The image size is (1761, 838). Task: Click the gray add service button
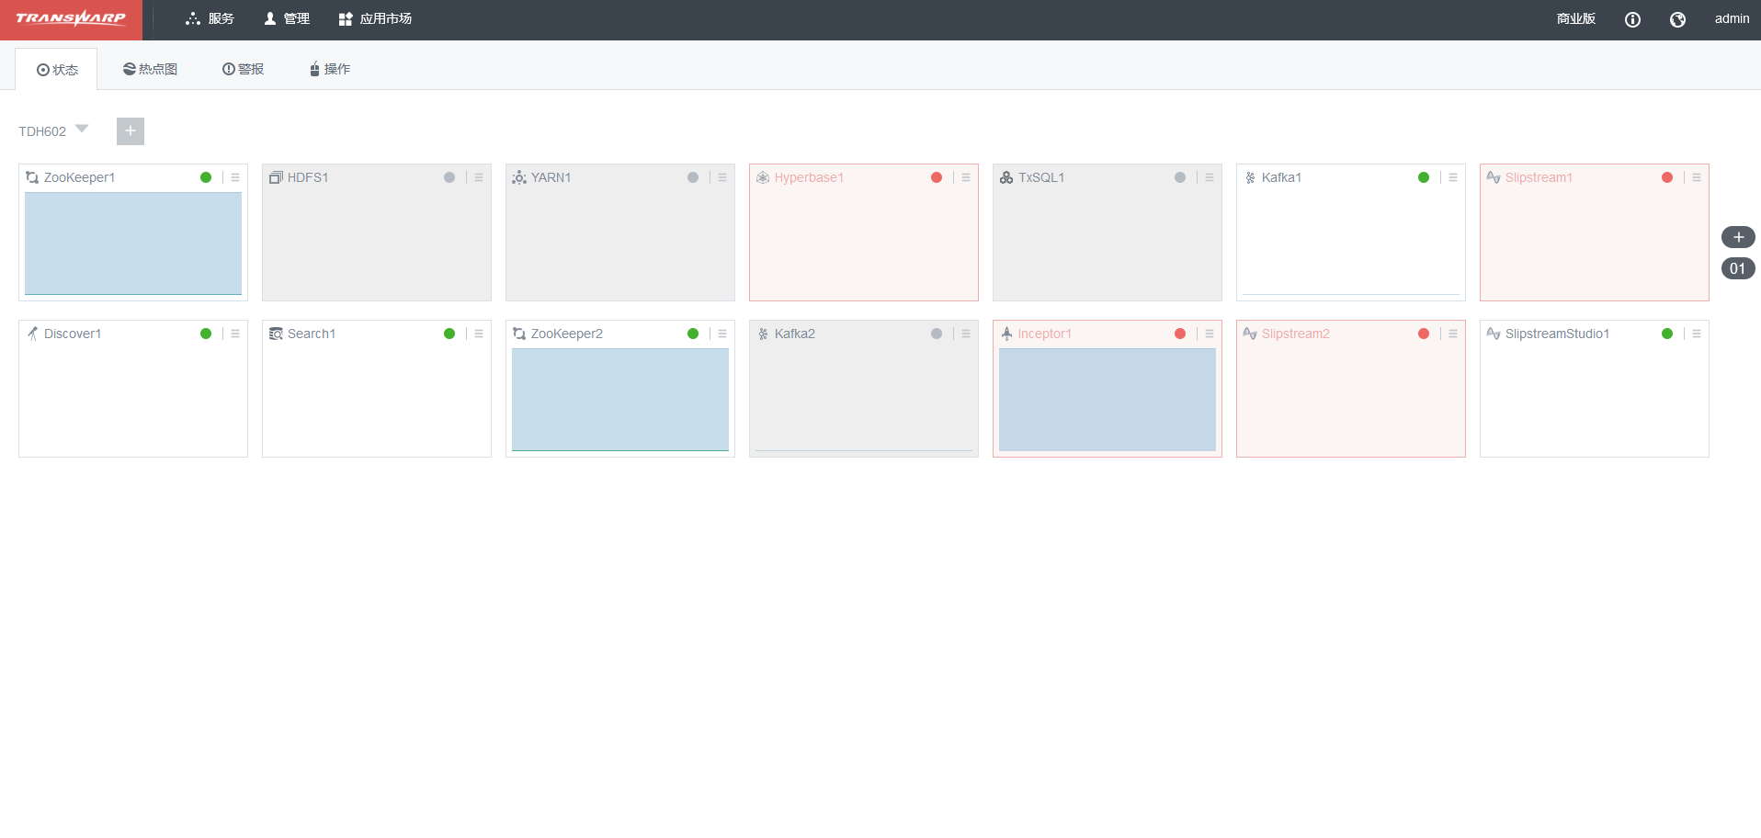[131, 131]
